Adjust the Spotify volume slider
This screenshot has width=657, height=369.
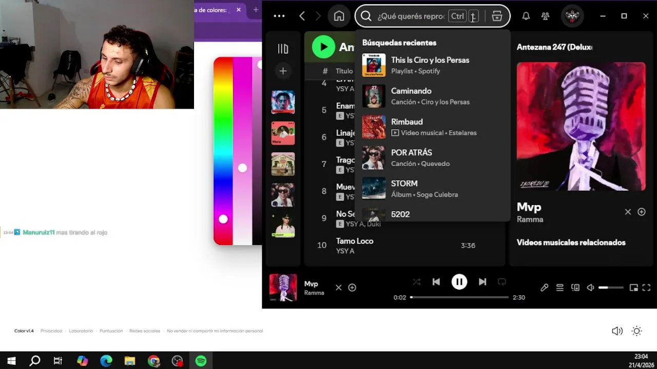tap(611, 288)
